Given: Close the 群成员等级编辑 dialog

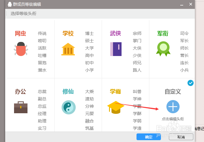Looking at the screenshot, I should [191, 4].
